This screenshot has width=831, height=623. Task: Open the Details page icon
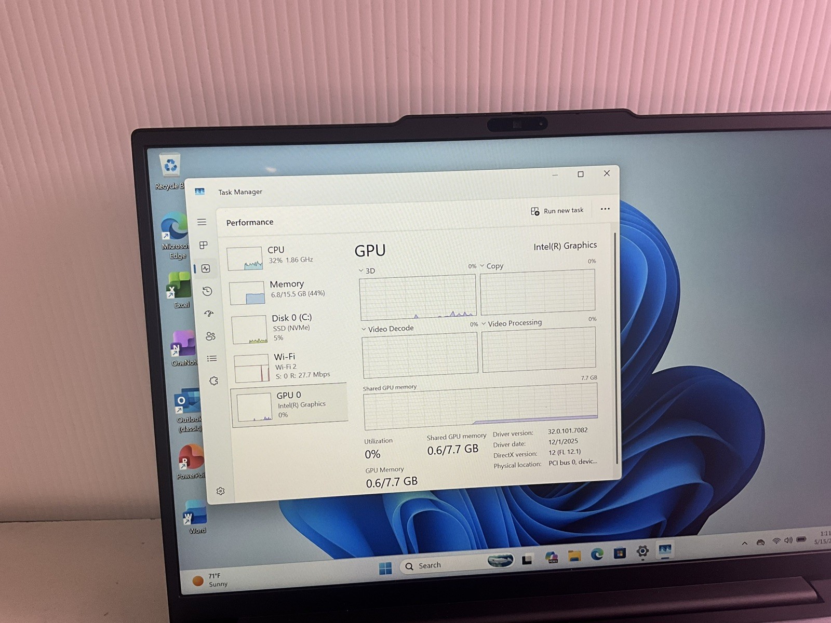point(212,358)
